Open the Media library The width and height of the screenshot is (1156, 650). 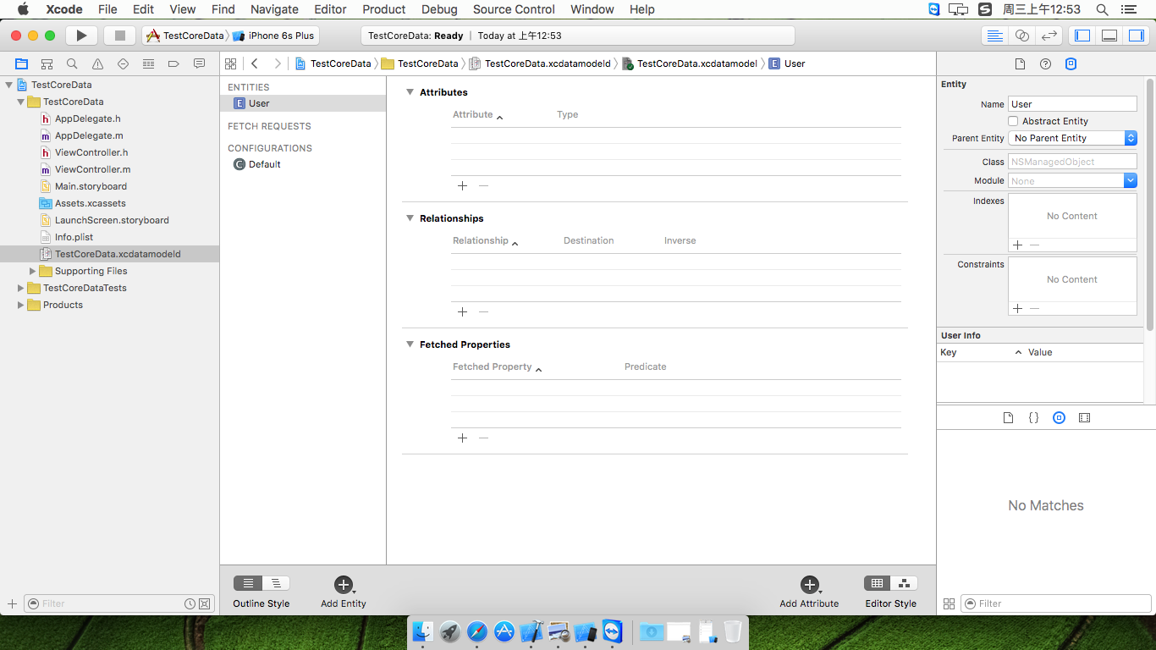tap(1085, 418)
